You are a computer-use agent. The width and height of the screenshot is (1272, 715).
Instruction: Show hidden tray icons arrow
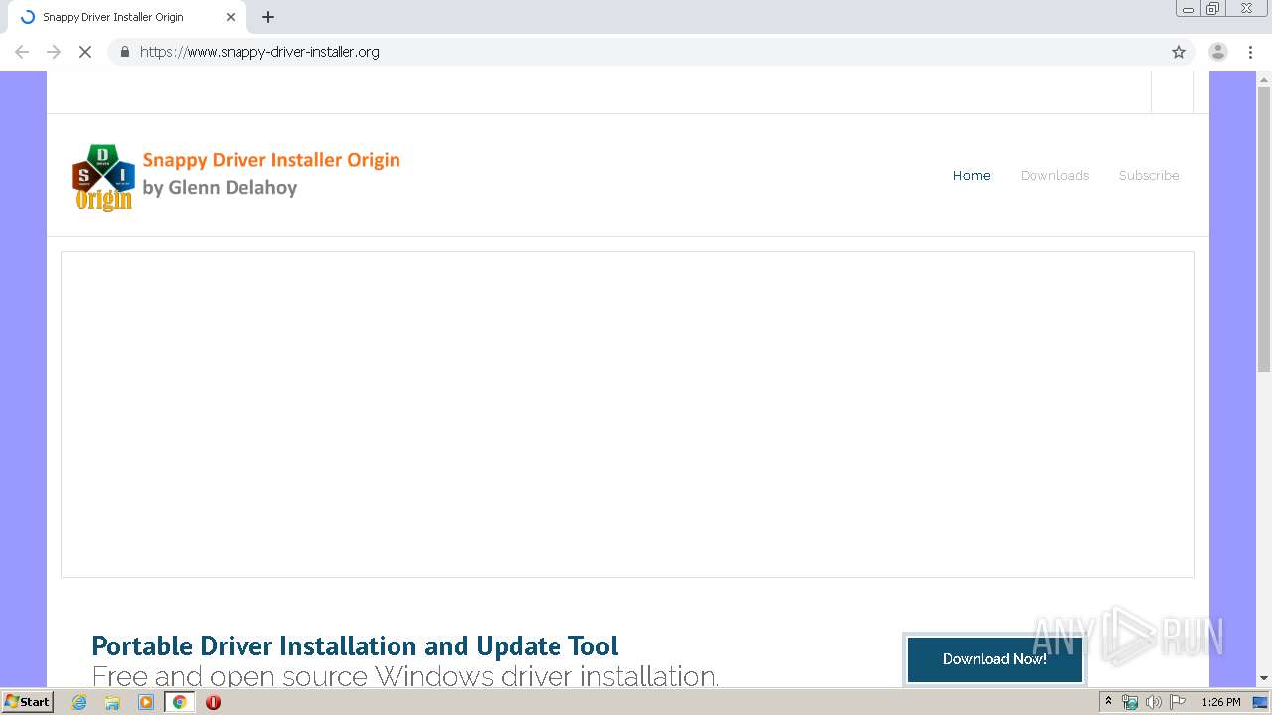click(1108, 702)
